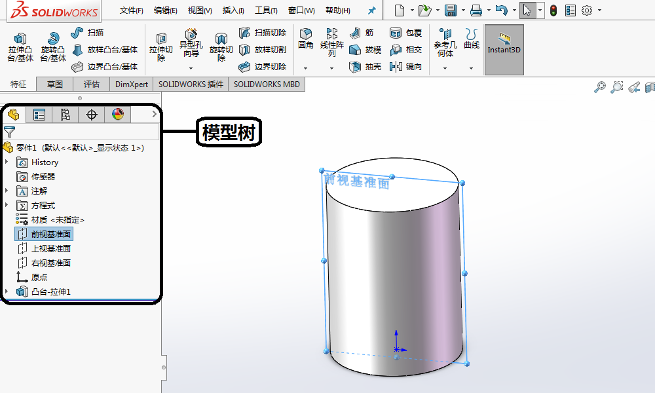The width and height of the screenshot is (655, 393).
Task: Select the Lofted Cut (放样切割) tool
Action: click(263, 50)
